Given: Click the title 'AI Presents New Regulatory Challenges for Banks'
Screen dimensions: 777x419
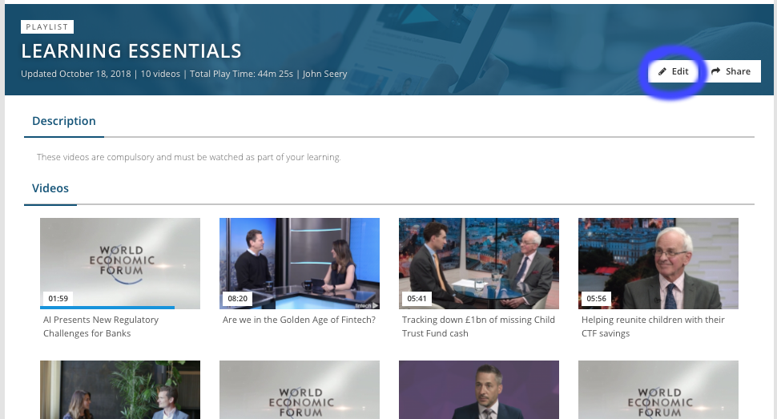Looking at the screenshot, I should pyautogui.click(x=101, y=327).
